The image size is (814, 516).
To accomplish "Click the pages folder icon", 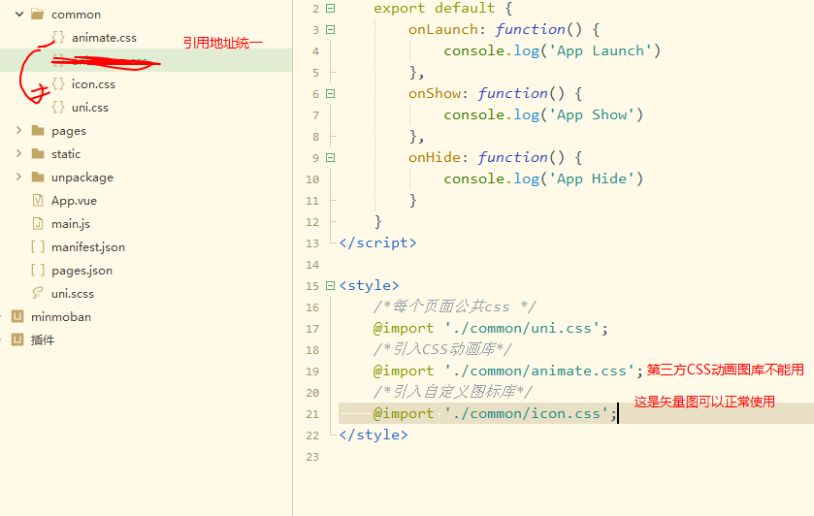I will pyautogui.click(x=38, y=130).
